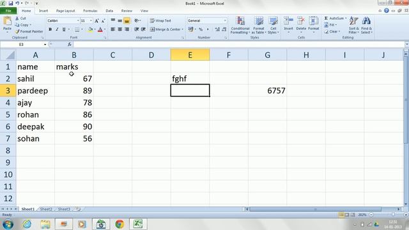Viewport: 409px width, 230px height.
Task: Open the Clear dropdown in Editing
Action: pos(332,31)
